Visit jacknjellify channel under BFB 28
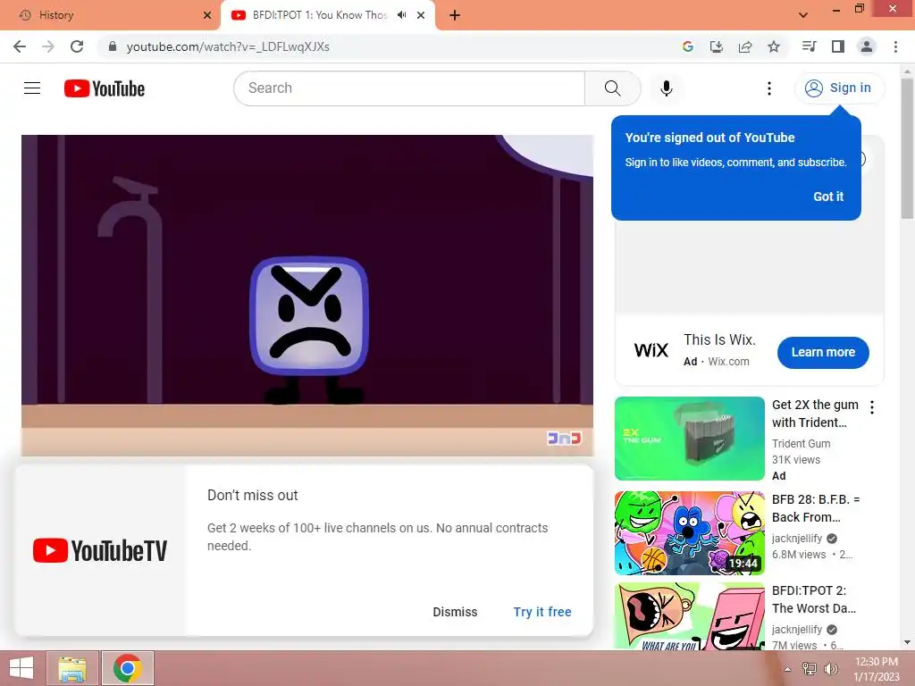Screen dimensions: 915x686 [796, 539]
